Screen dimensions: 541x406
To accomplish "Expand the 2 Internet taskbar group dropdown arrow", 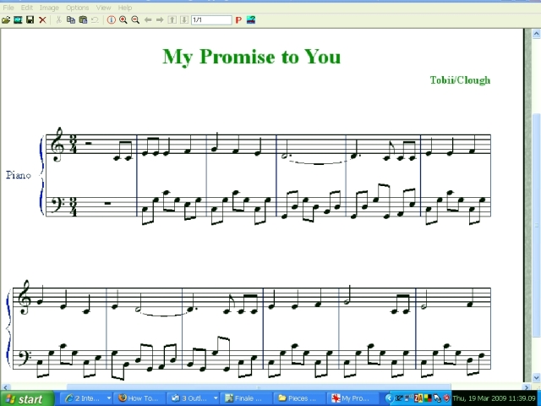I will pos(108,398).
